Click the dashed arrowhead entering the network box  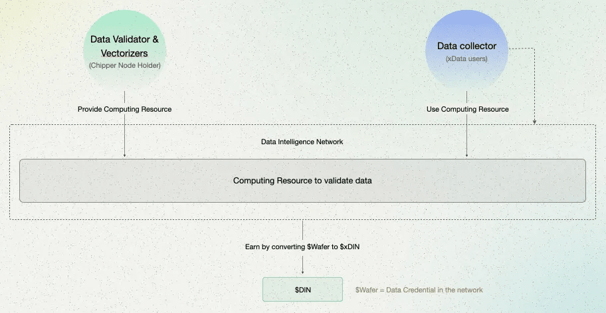(534, 122)
